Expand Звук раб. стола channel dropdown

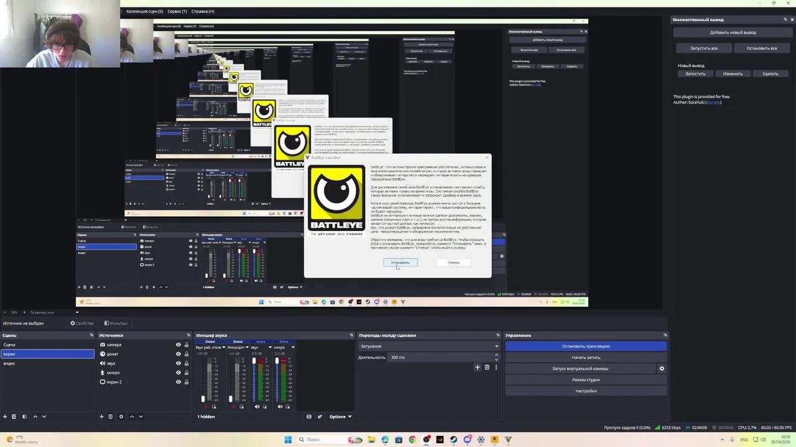224,348
